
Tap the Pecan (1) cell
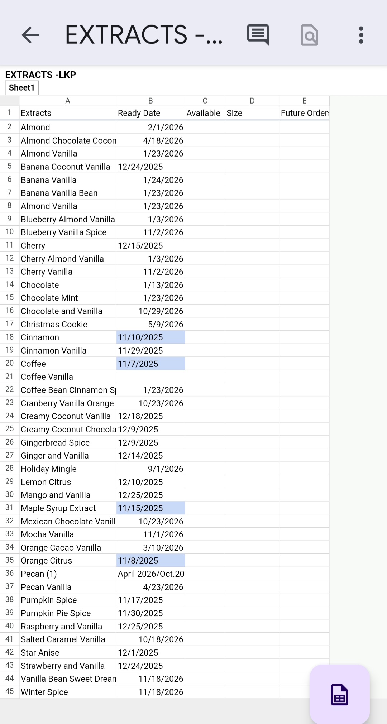click(x=68, y=574)
